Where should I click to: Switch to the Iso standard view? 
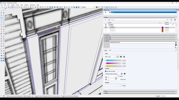coord(102,7)
